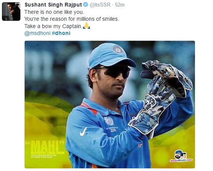Click the SantaBanta.com watermark logo
Image resolution: width=213 pixels, height=171 pixels.
pyautogui.click(x=181, y=156)
